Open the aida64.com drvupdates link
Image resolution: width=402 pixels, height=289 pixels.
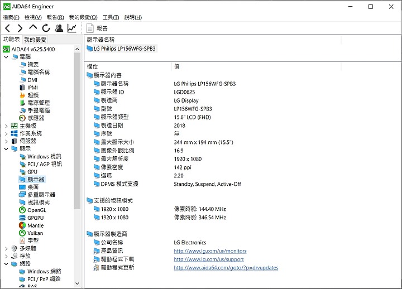(226, 268)
